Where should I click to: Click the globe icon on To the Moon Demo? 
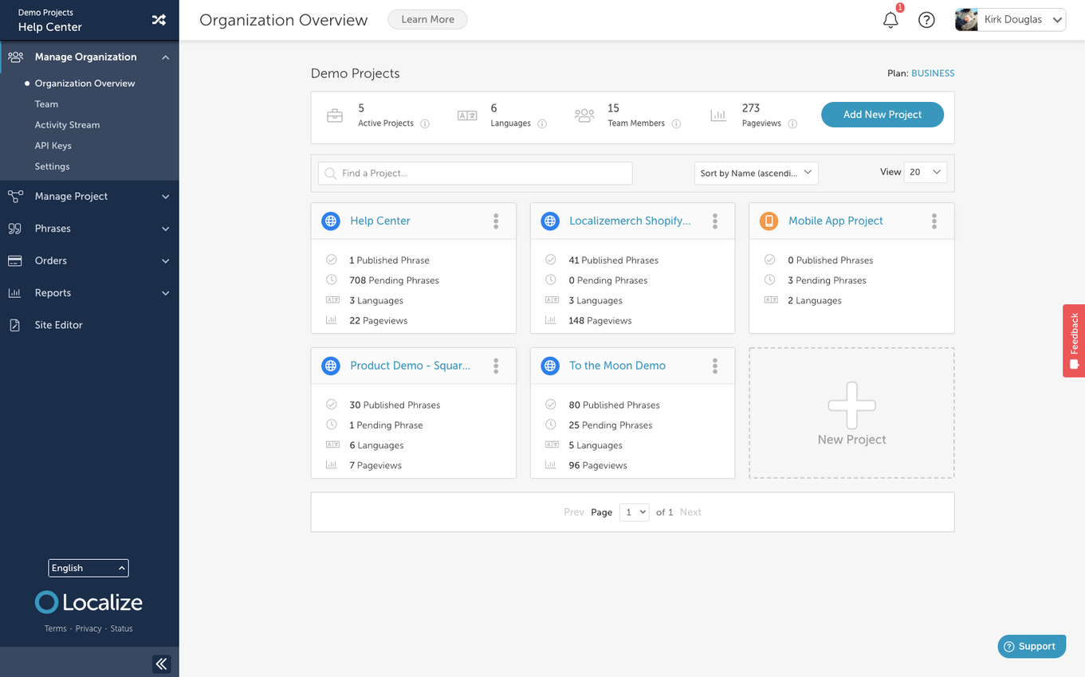point(550,366)
